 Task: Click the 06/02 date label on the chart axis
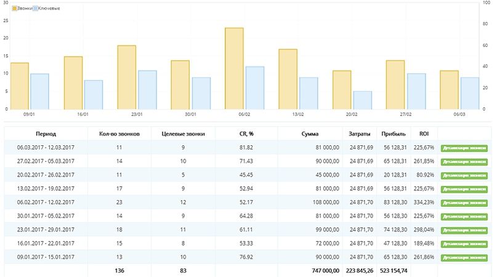click(x=244, y=114)
